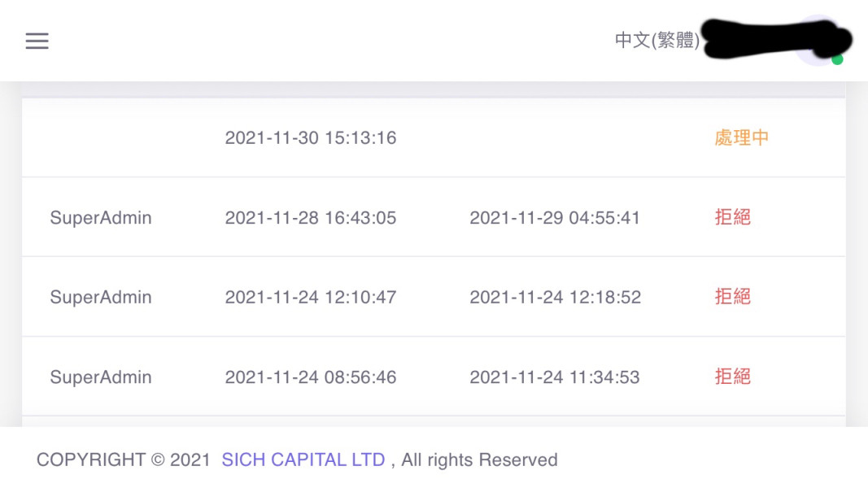Select SuperAdmin in the 12:10:47 row
Image resolution: width=868 pixels, height=488 pixels.
(x=101, y=298)
